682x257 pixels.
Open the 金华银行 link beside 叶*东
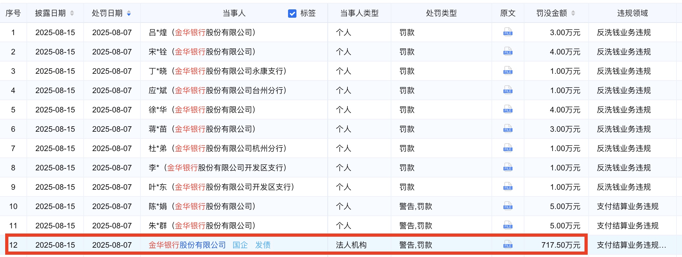[190, 187]
